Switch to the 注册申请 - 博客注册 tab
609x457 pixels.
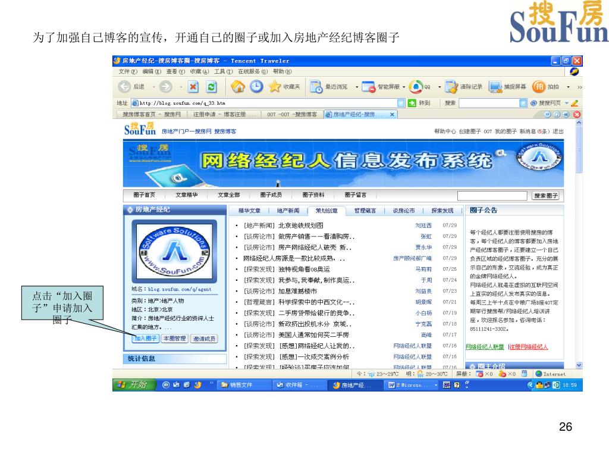[x=224, y=114]
